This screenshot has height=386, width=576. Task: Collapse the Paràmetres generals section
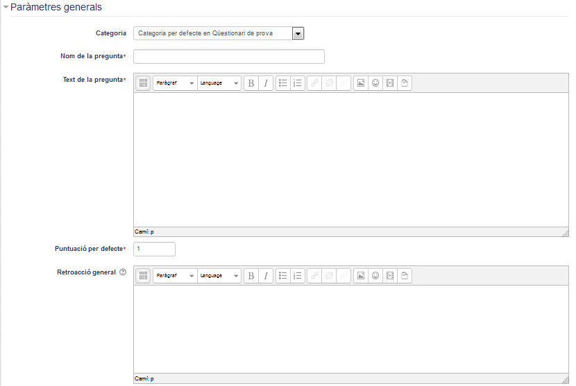pyautogui.click(x=6, y=7)
